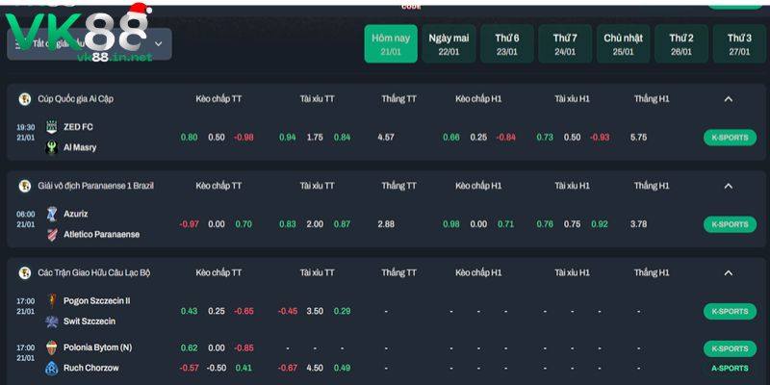
Task: Click K-SPORTS button for ZED FC match
Action: (730, 138)
